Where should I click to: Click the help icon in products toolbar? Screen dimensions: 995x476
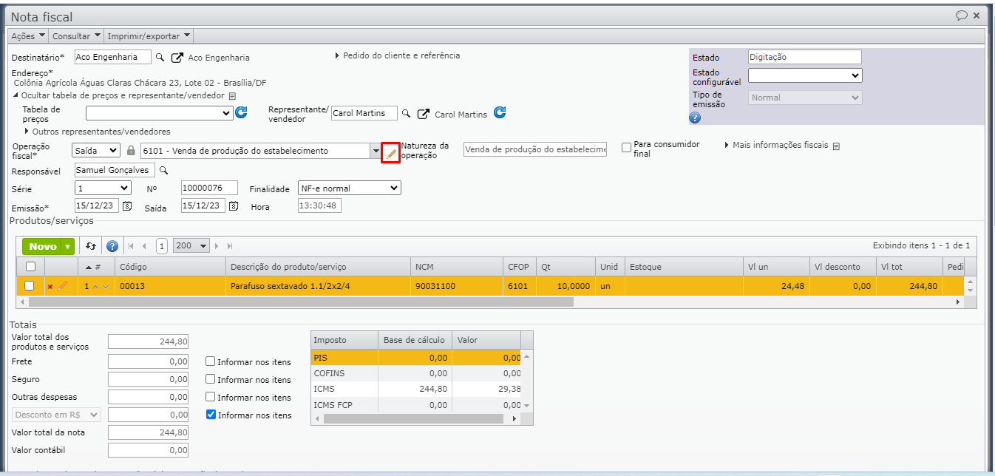pos(112,246)
